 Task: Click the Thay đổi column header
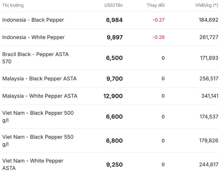(x=156, y=5)
